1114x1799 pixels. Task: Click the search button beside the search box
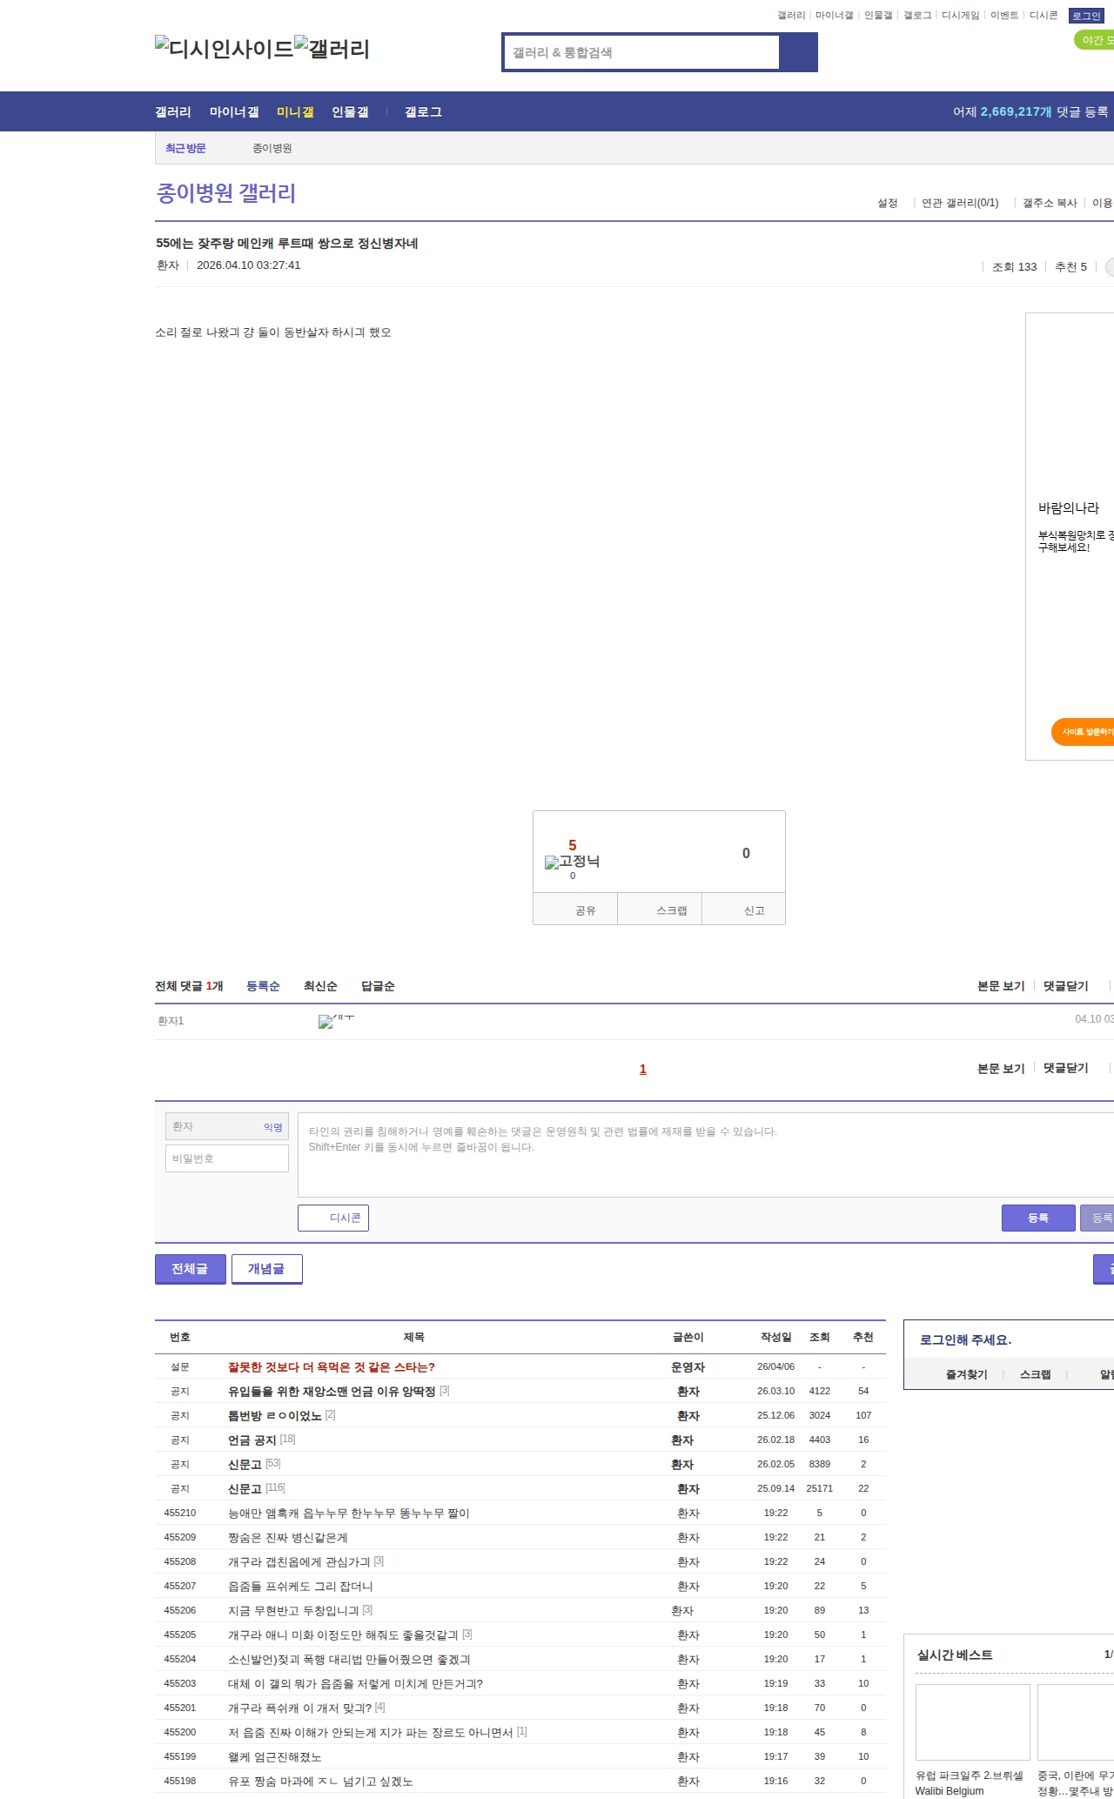[798, 52]
